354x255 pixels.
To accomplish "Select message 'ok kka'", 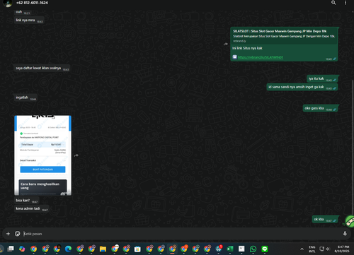I will click(x=325, y=220).
